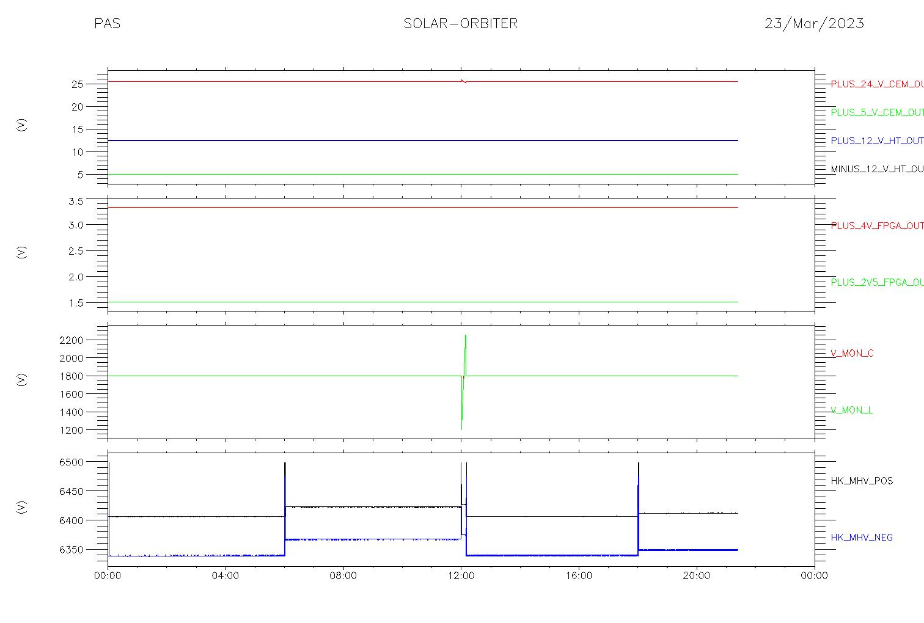Click the (V) unit label beside MHV panel

[22, 507]
